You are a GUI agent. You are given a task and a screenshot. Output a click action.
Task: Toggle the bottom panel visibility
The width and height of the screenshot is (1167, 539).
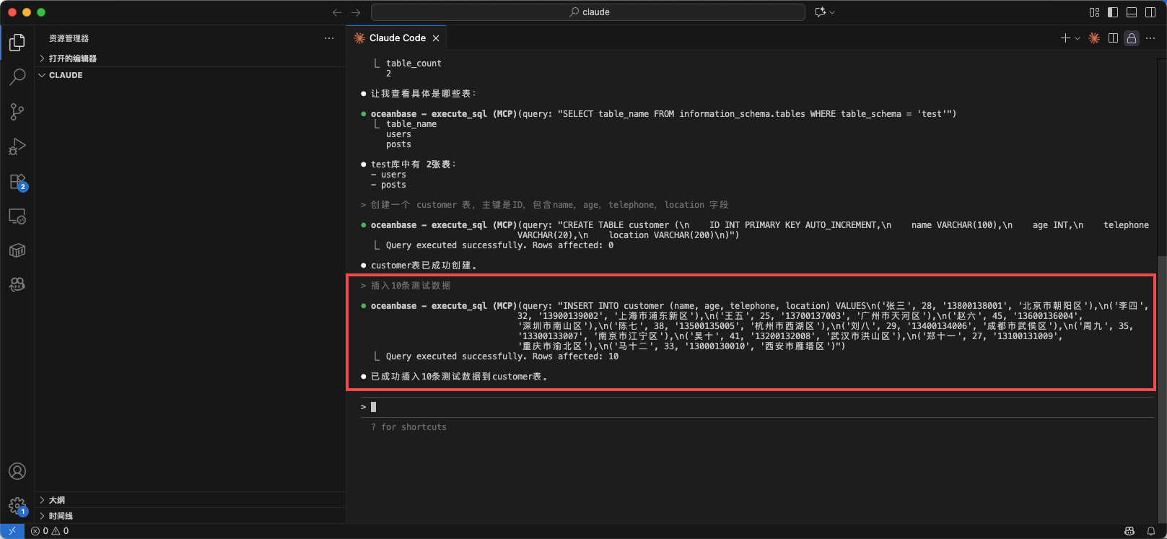pos(1132,12)
